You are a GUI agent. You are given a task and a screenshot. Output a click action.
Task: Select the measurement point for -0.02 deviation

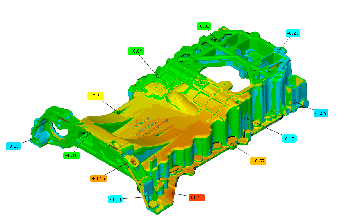[x=215, y=39]
